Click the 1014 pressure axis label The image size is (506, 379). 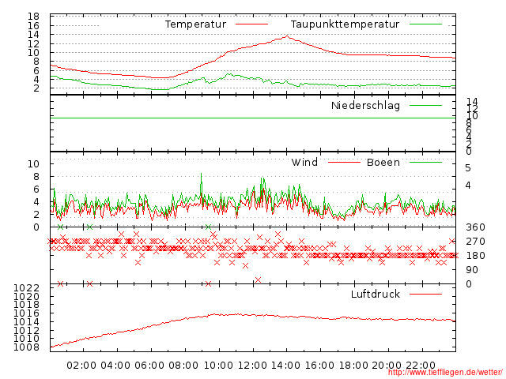[x=26, y=321]
